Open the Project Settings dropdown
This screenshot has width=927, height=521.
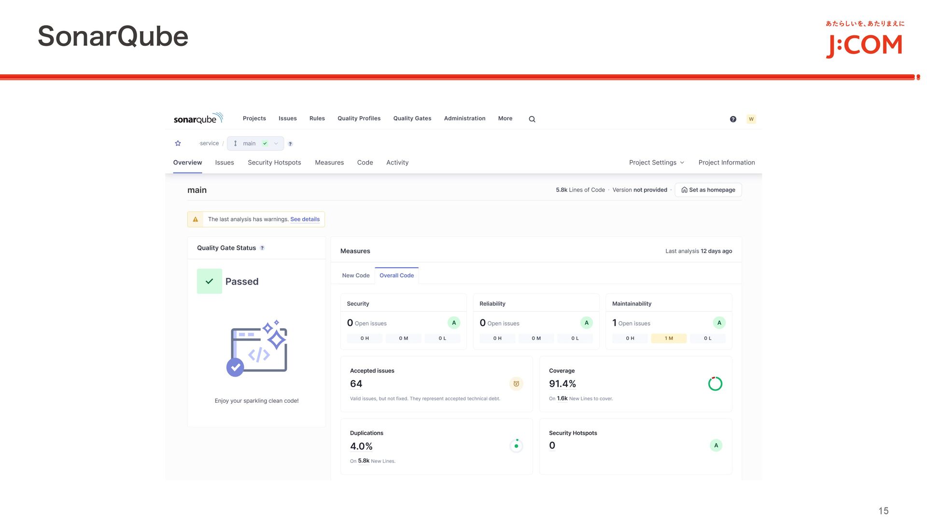[656, 163]
